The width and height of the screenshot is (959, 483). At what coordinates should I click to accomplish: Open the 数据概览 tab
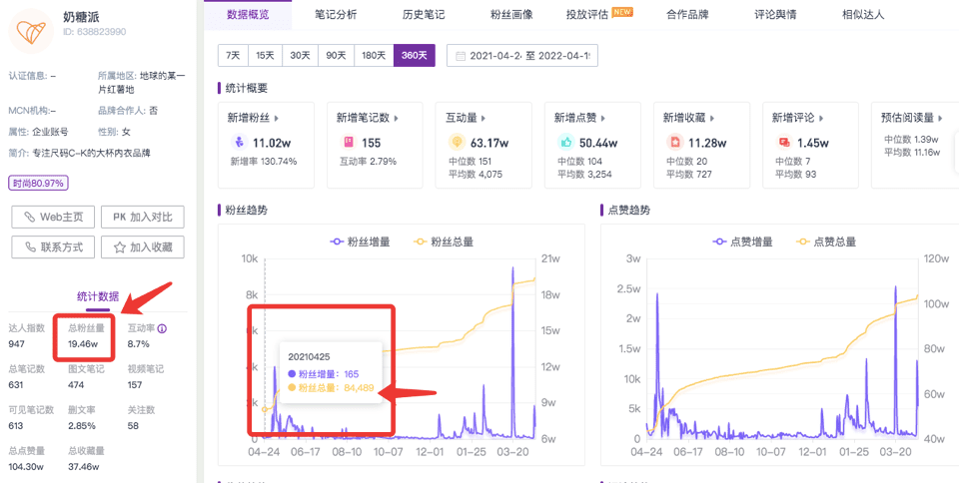(x=247, y=15)
